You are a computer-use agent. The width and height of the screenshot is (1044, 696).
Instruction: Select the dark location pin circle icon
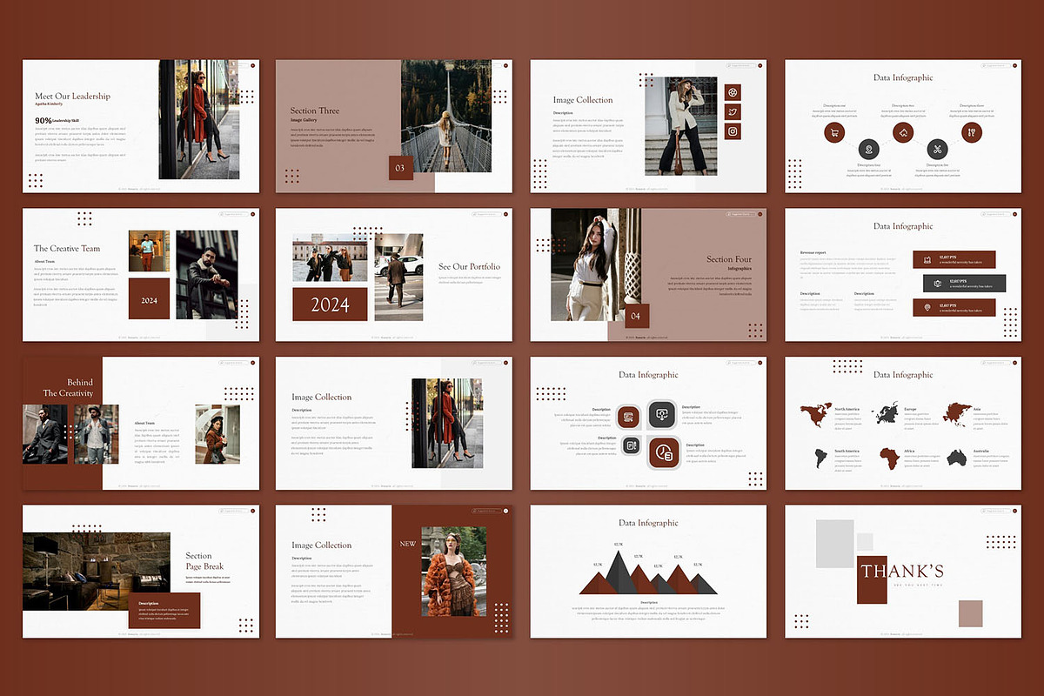pyautogui.click(x=868, y=149)
